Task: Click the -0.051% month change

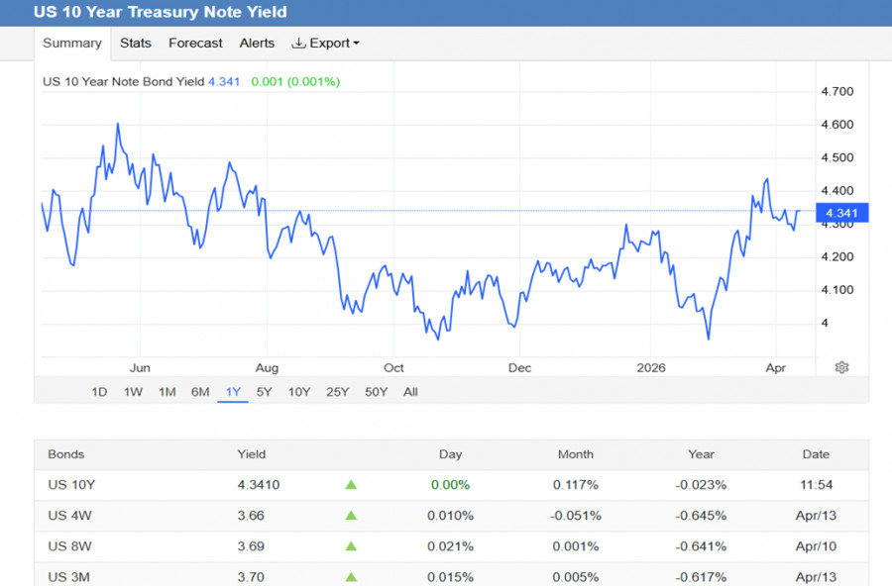Action: pos(576,516)
